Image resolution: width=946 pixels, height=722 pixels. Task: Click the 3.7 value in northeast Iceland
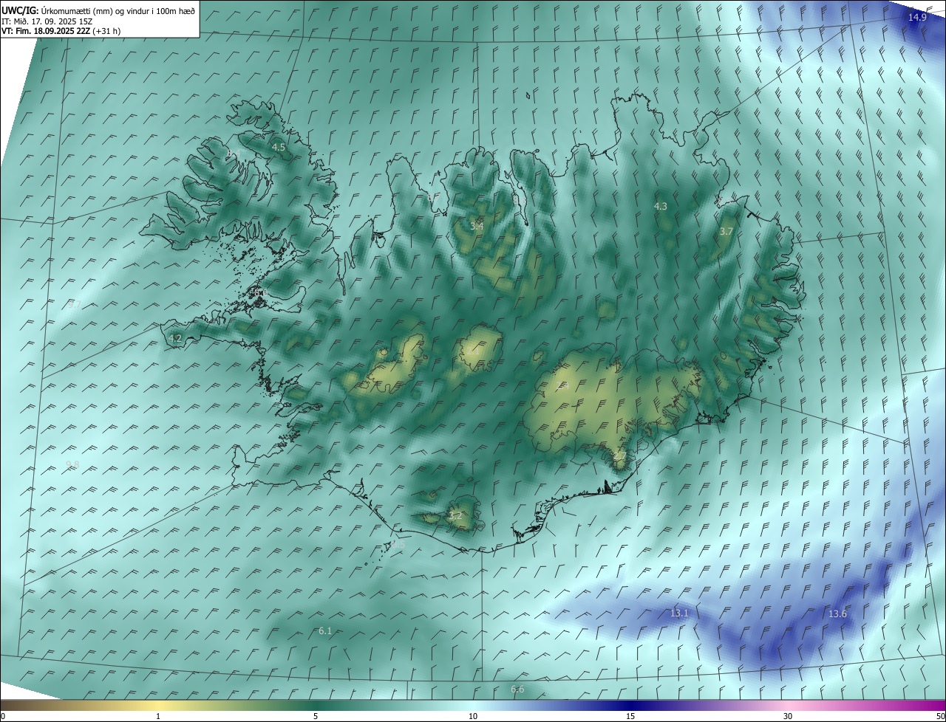click(726, 231)
